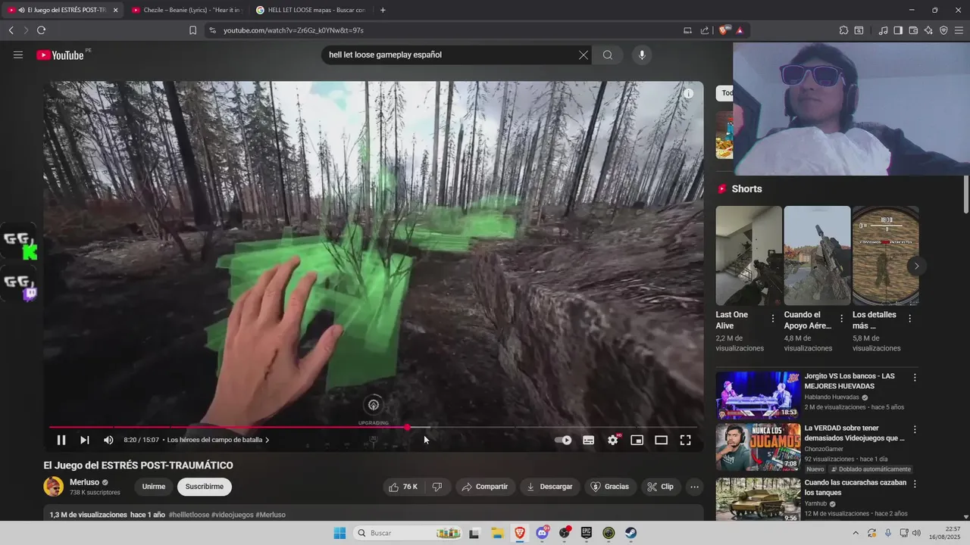Viewport: 970px width, 545px height.
Task: Open Discord from the taskbar
Action: coord(543,533)
